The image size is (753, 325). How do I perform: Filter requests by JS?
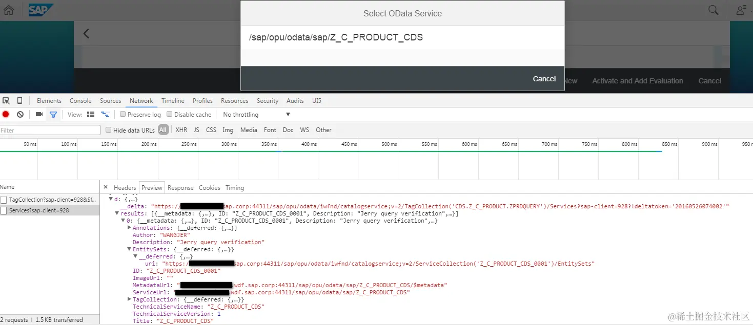click(x=196, y=130)
